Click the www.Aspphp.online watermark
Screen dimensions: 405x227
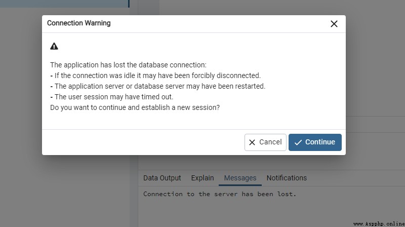pos(379,223)
